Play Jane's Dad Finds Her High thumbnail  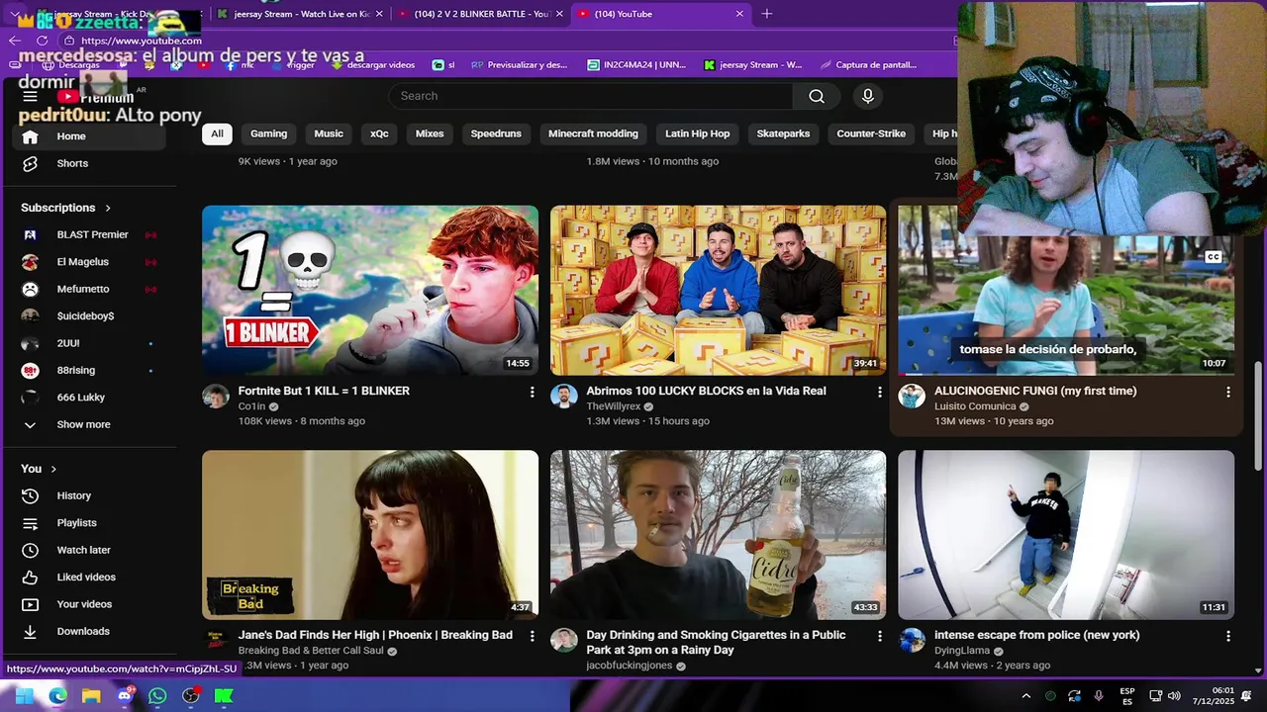point(370,535)
